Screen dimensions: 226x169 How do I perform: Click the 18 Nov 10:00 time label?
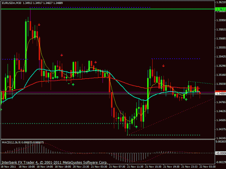point(27,167)
